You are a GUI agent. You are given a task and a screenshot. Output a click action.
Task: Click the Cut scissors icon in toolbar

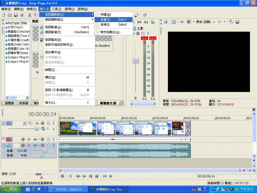click(x=29, y=15)
